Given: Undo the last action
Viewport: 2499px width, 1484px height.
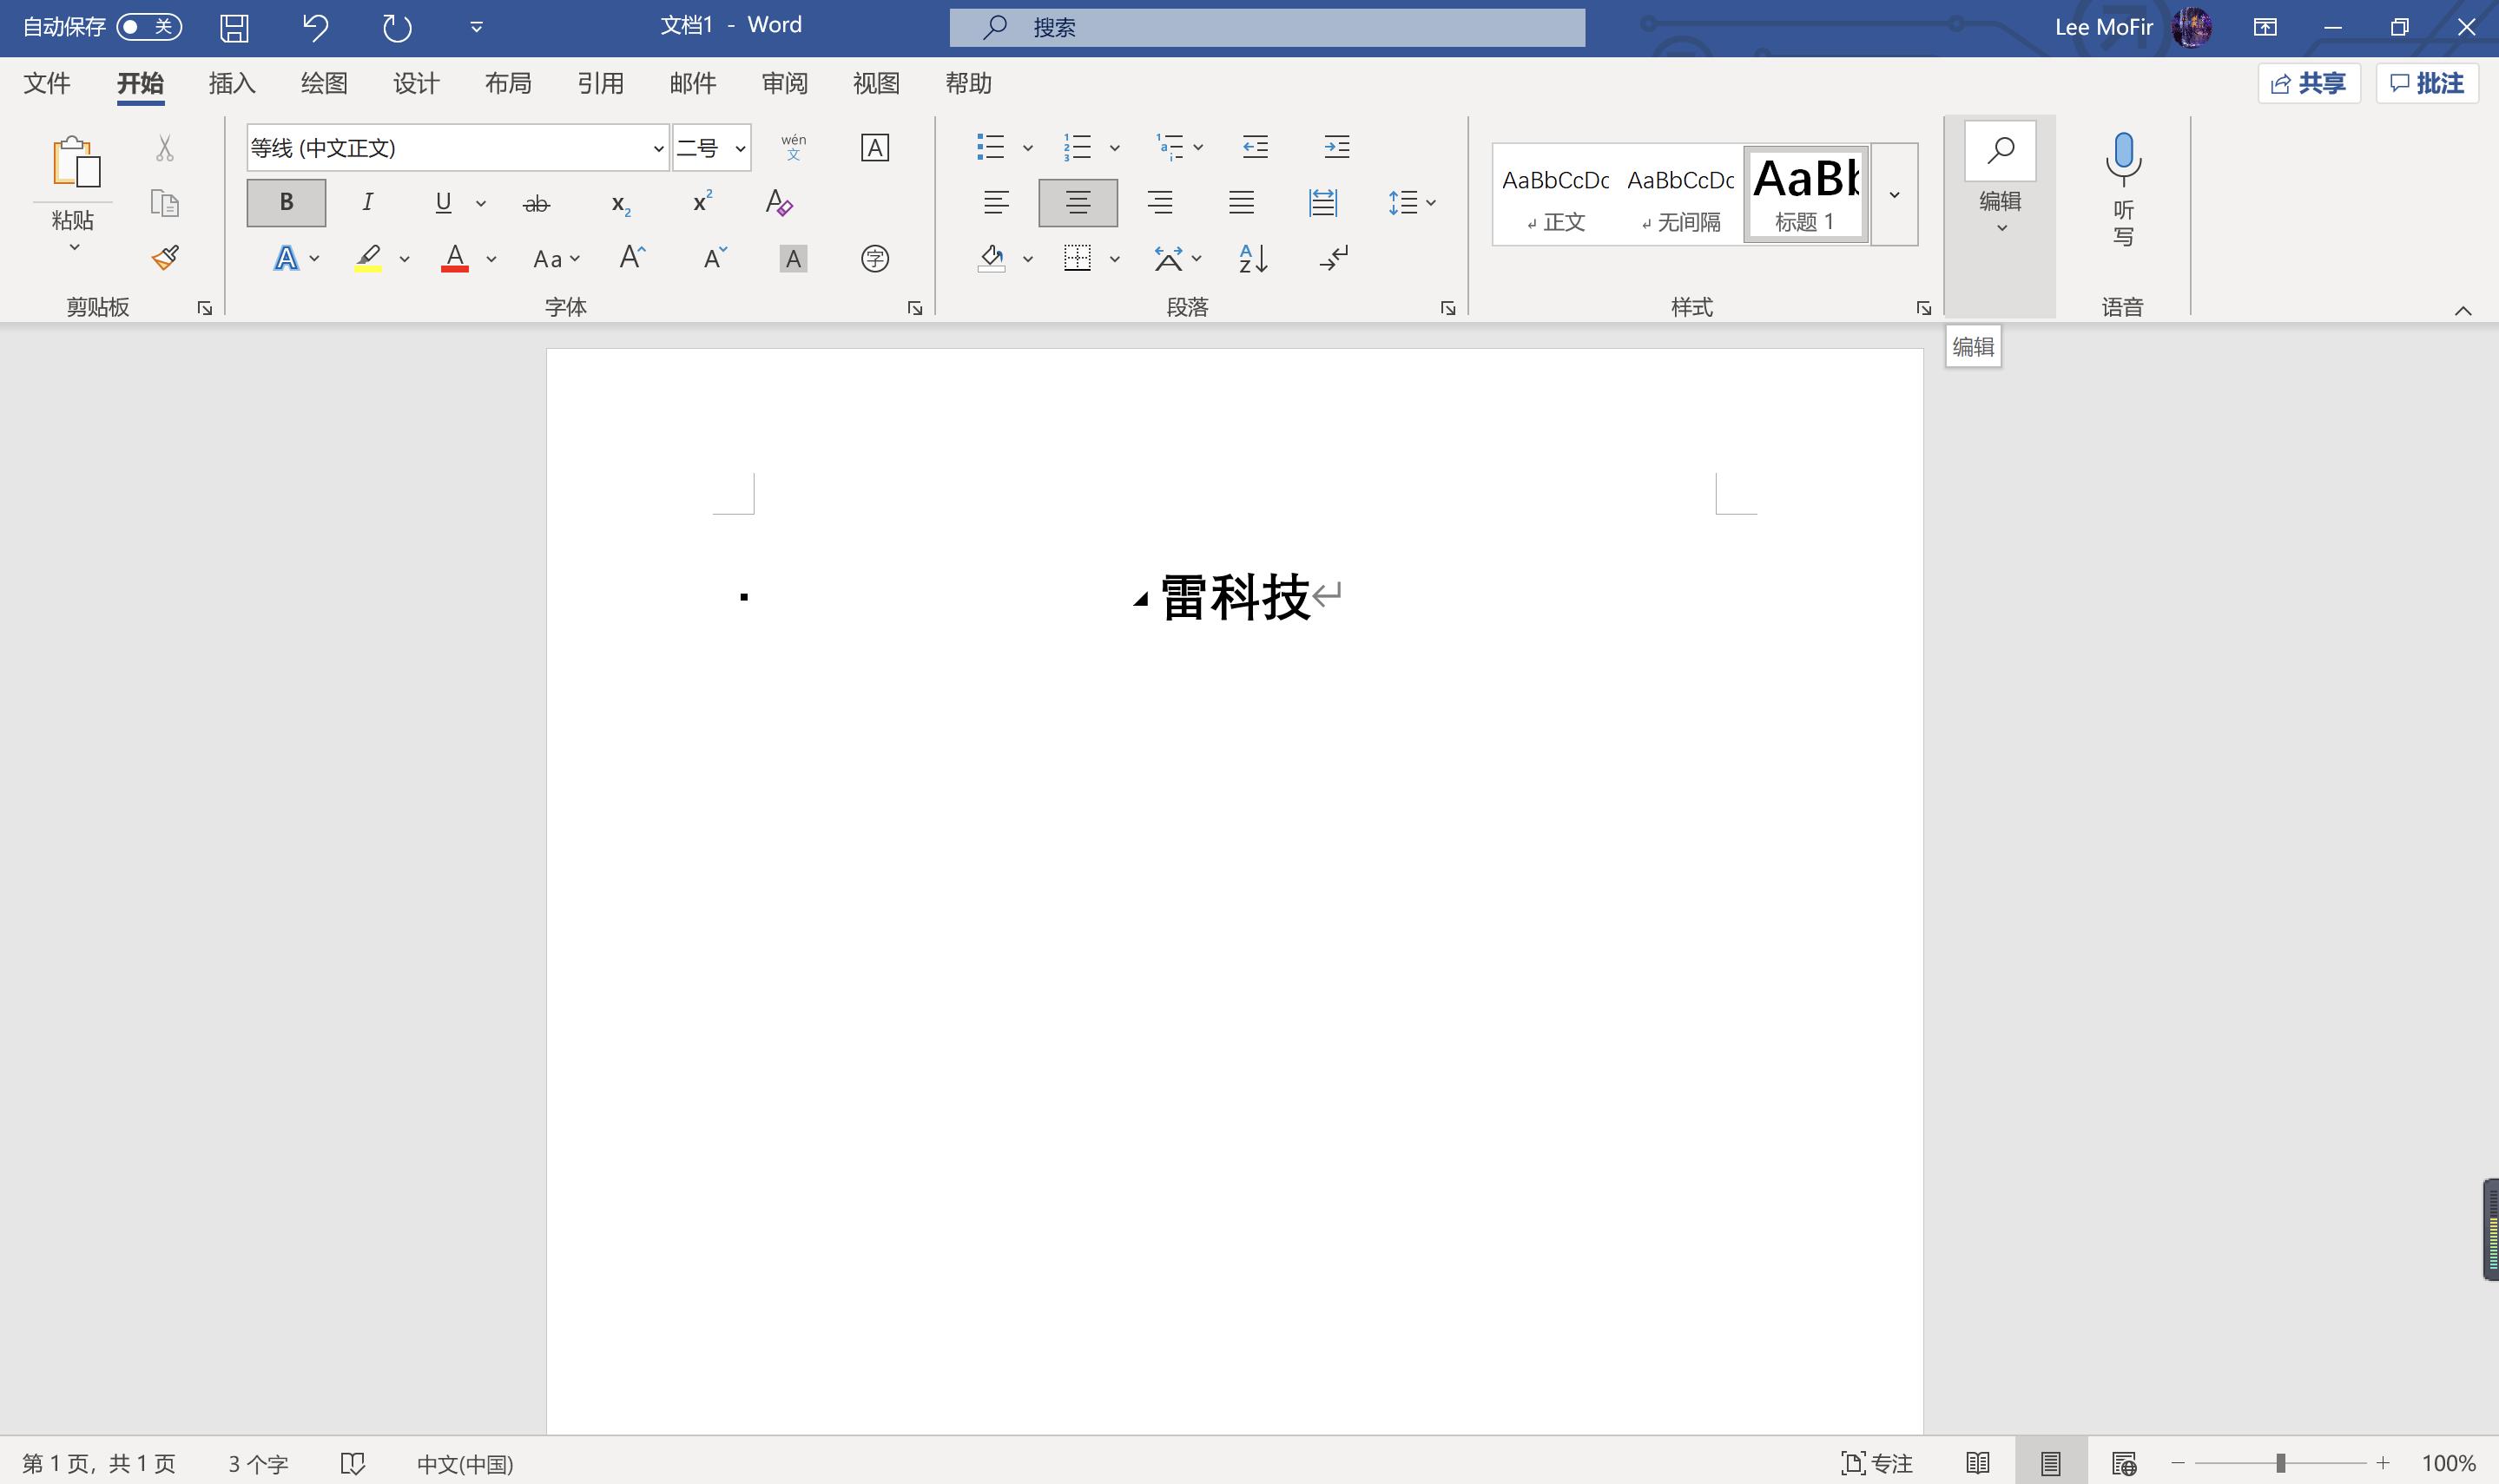Looking at the screenshot, I should [315, 27].
